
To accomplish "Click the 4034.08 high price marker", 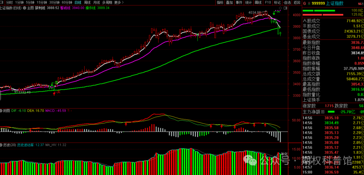I will 254,12.
